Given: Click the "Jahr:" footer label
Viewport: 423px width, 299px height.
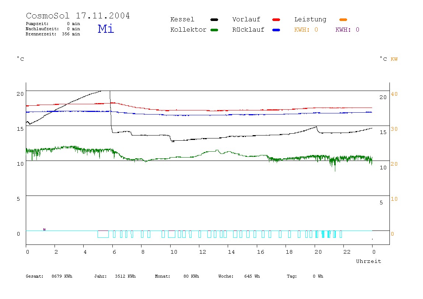Looking at the screenshot, I should 101,276.
